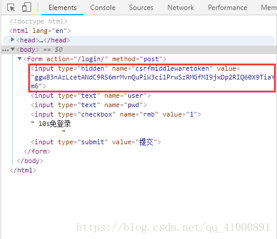Collapse the form action="/login/" node

(19, 58)
